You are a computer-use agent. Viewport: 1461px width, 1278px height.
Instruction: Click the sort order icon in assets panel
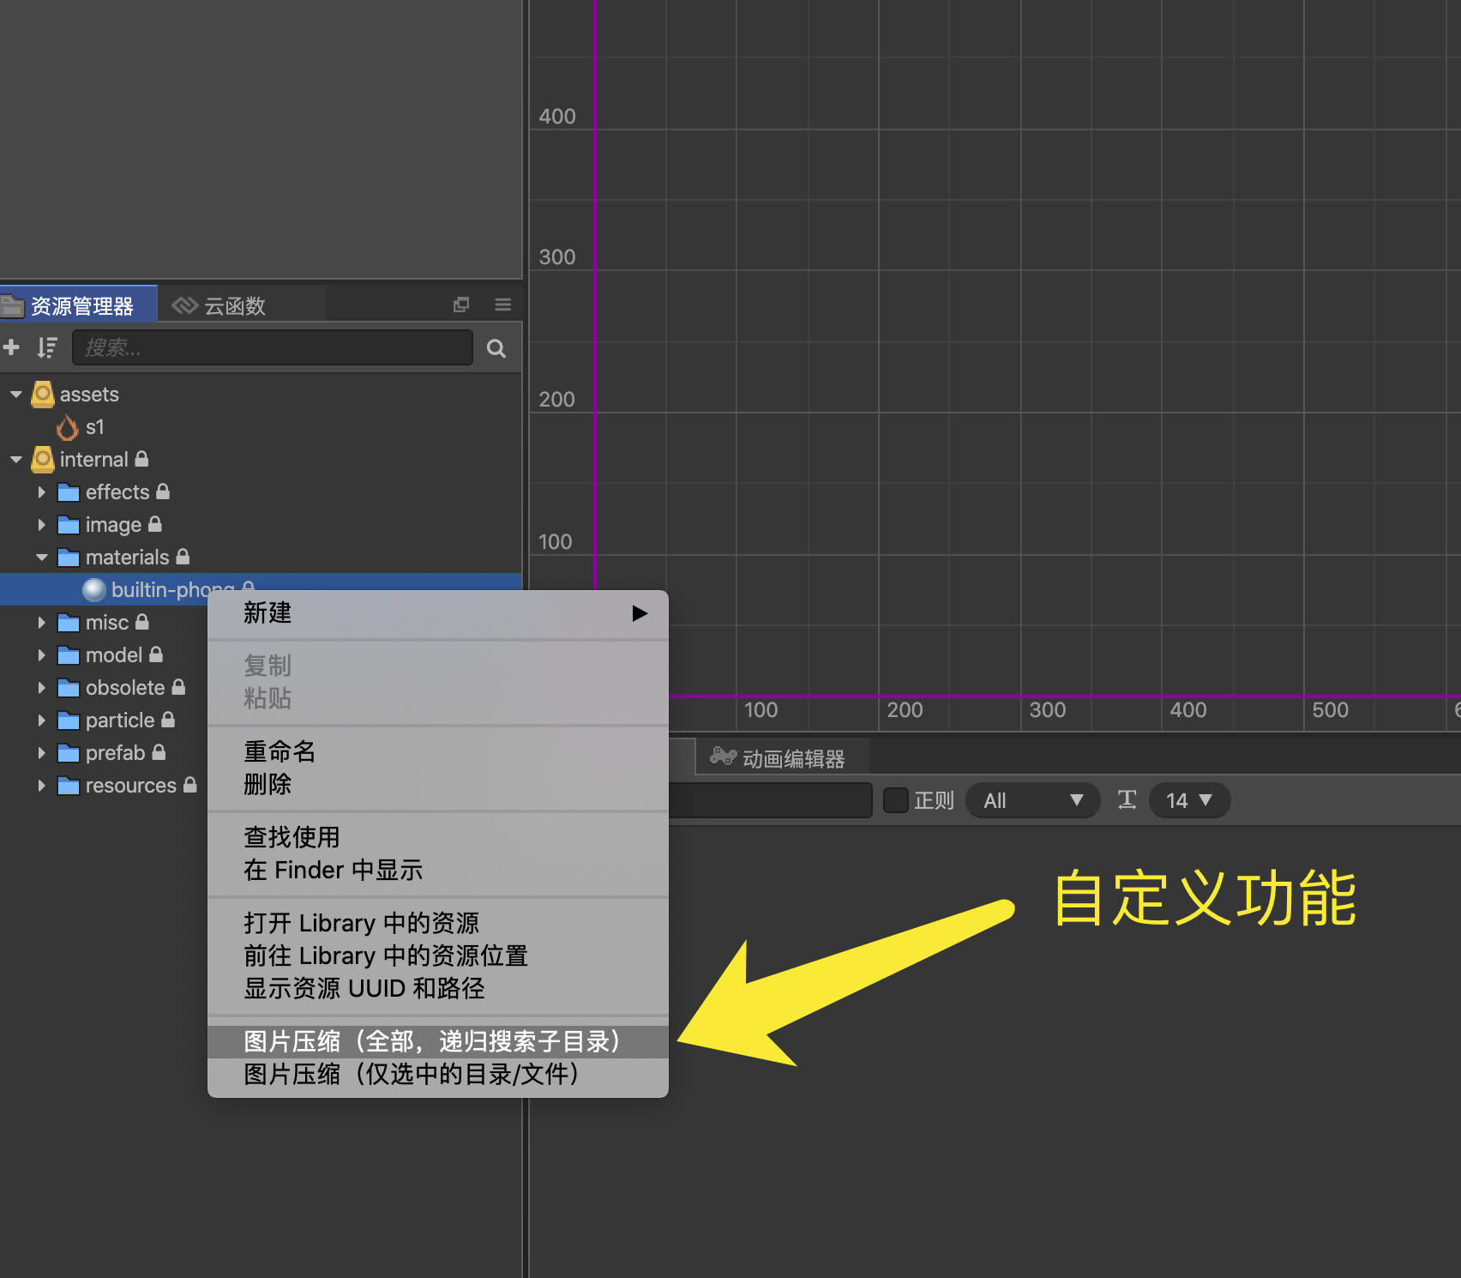(x=47, y=347)
